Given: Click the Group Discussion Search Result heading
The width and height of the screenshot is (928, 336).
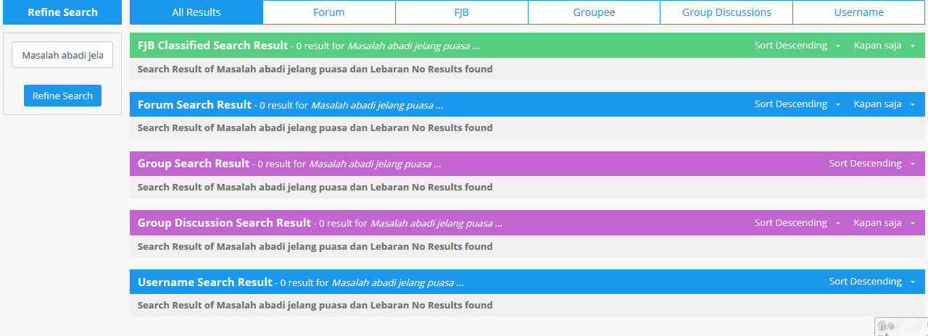Looking at the screenshot, I should 225,223.
